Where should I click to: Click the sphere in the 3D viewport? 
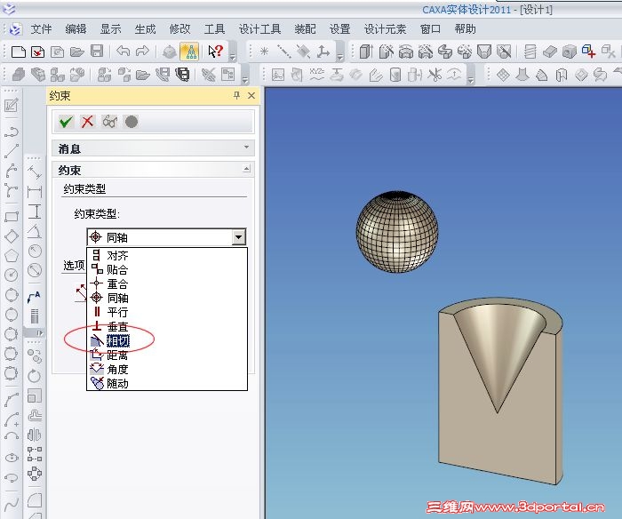pos(397,232)
